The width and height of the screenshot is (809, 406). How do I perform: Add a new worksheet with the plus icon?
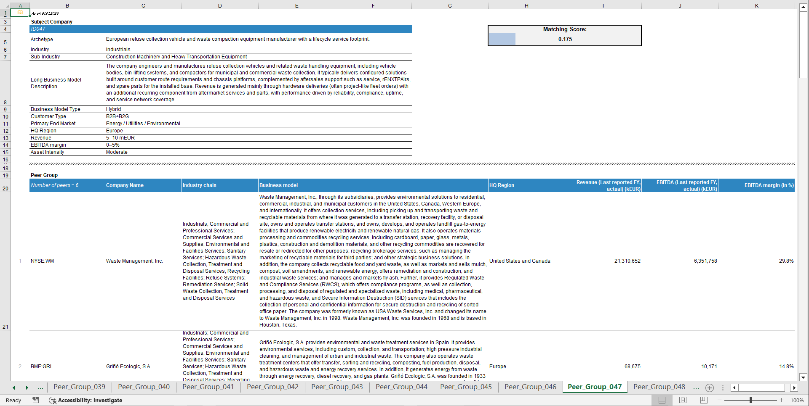[x=709, y=388]
